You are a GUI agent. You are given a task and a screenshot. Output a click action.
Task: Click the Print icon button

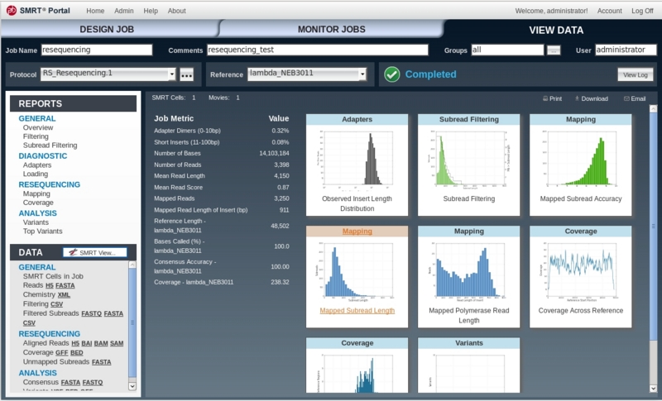[x=552, y=98]
